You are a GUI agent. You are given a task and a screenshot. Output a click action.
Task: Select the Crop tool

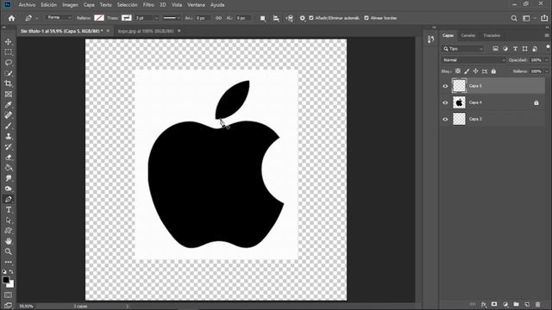(x=9, y=84)
